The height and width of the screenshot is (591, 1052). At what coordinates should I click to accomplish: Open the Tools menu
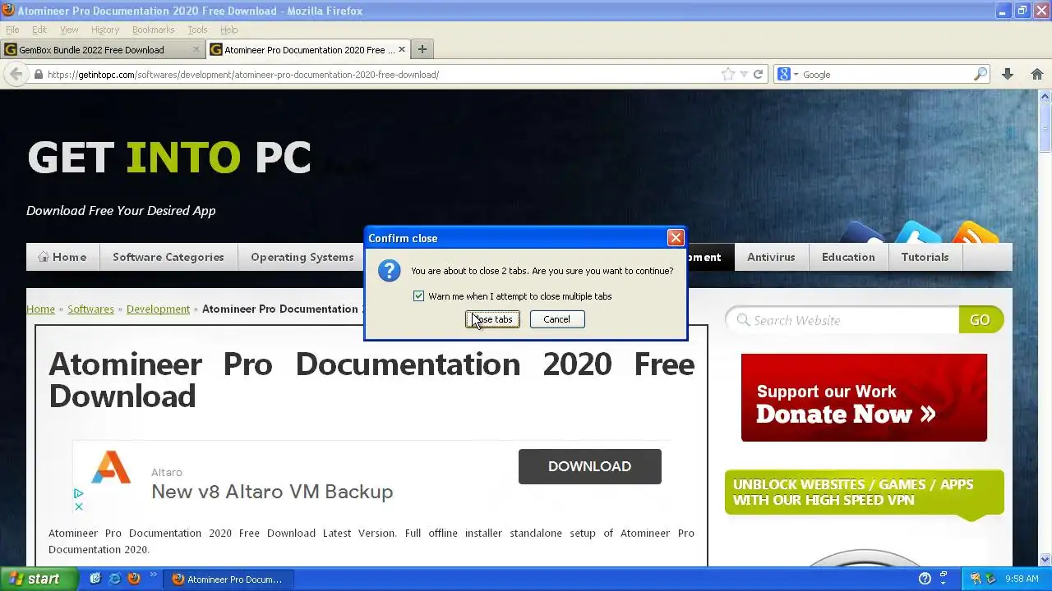197,30
